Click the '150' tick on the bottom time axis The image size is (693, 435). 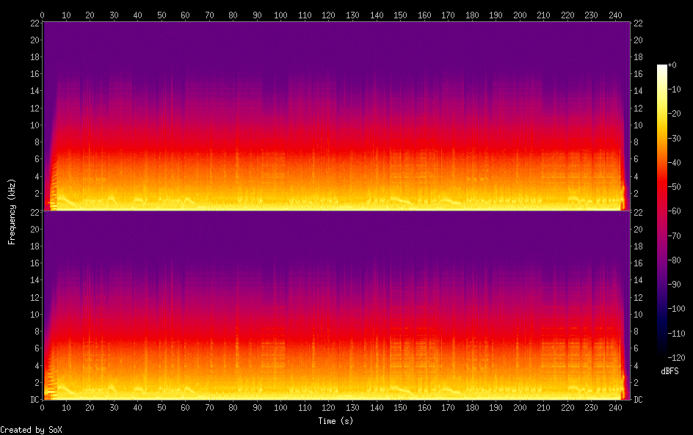(x=400, y=408)
